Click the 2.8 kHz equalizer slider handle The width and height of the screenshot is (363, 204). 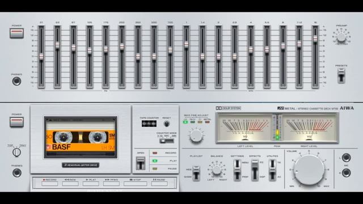pos(234,57)
